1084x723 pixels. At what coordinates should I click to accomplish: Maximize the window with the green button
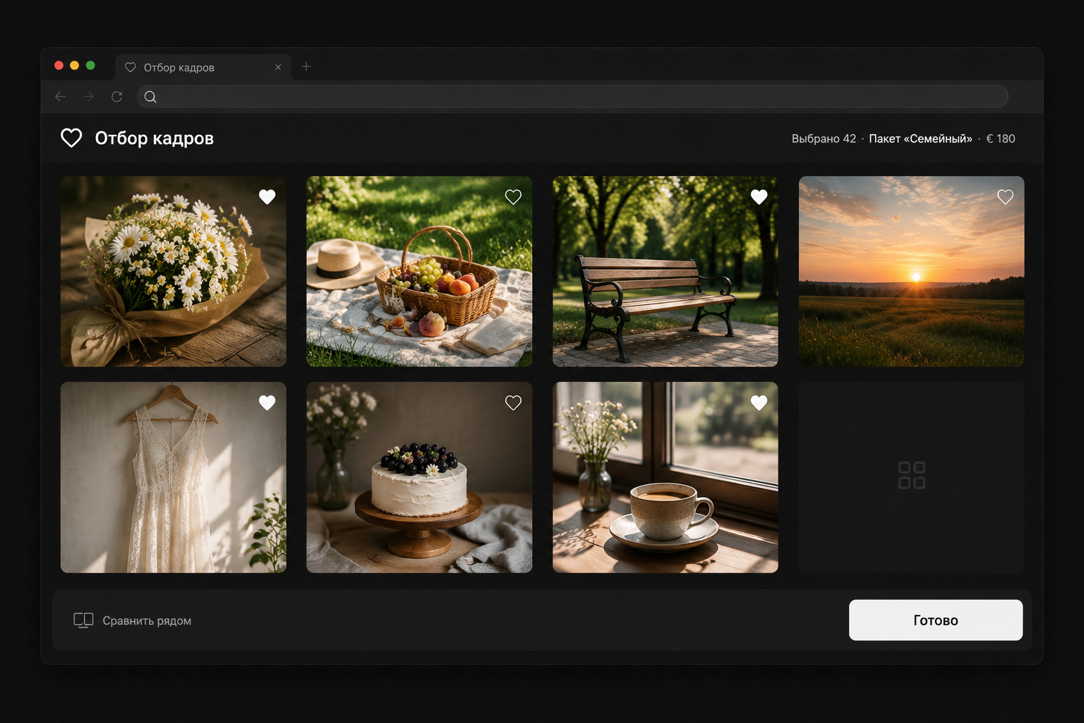click(x=90, y=66)
